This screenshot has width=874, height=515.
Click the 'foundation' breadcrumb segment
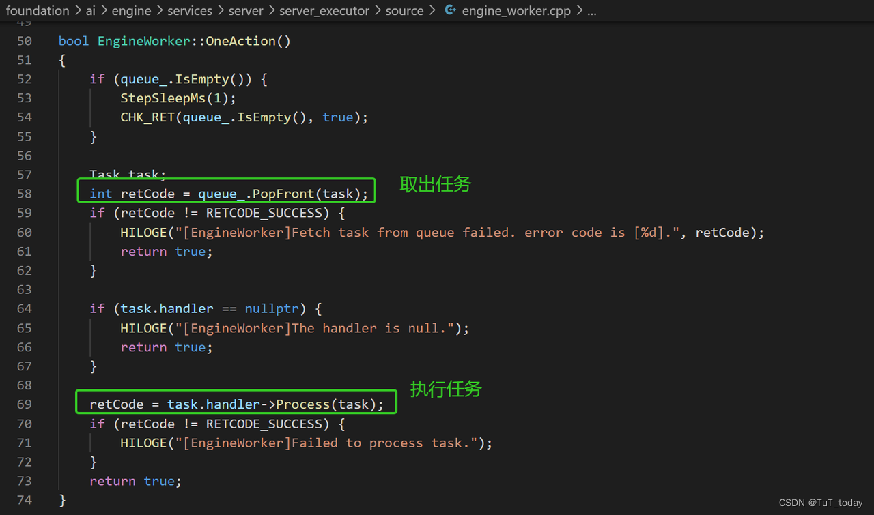(x=38, y=11)
